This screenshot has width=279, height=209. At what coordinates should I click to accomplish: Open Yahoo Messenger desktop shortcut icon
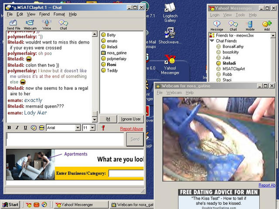(170, 65)
